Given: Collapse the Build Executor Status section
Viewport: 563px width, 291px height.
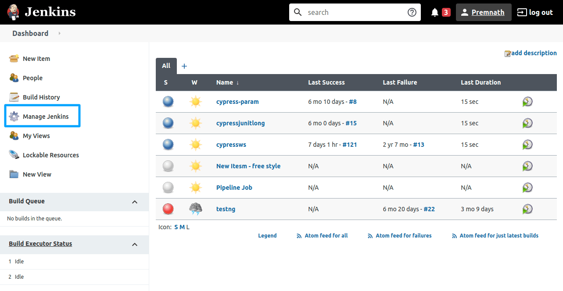Looking at the screenshot, I should 135,245.
